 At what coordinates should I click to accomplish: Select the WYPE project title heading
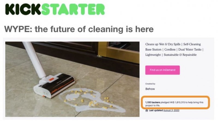pyautogui.click(x=79, y=29)
